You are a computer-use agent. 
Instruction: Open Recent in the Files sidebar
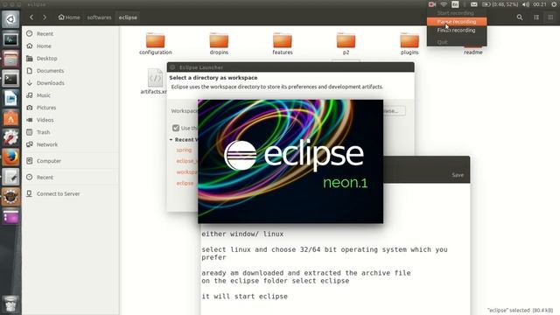point(45,33)
